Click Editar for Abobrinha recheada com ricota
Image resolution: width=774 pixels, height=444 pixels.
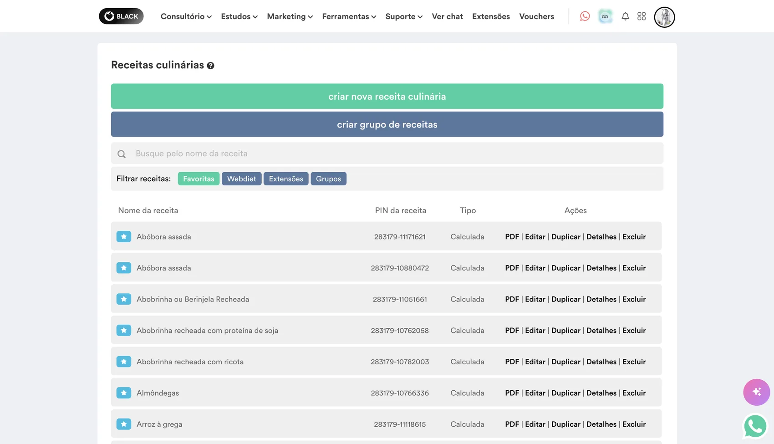pos(535,362)
